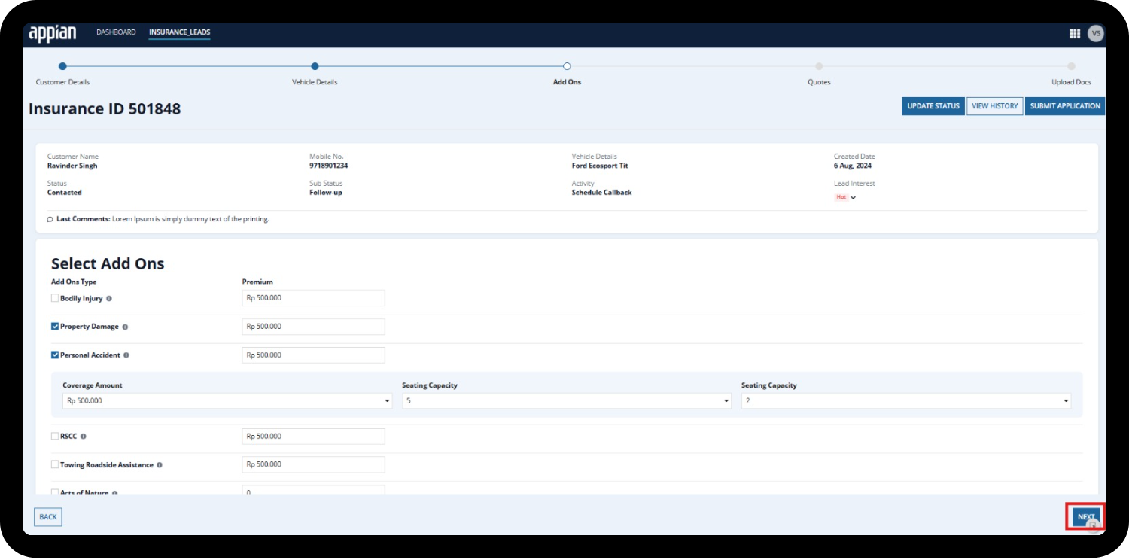
Task: Open the apps grid icon
Action: [x=1074, y=33]
